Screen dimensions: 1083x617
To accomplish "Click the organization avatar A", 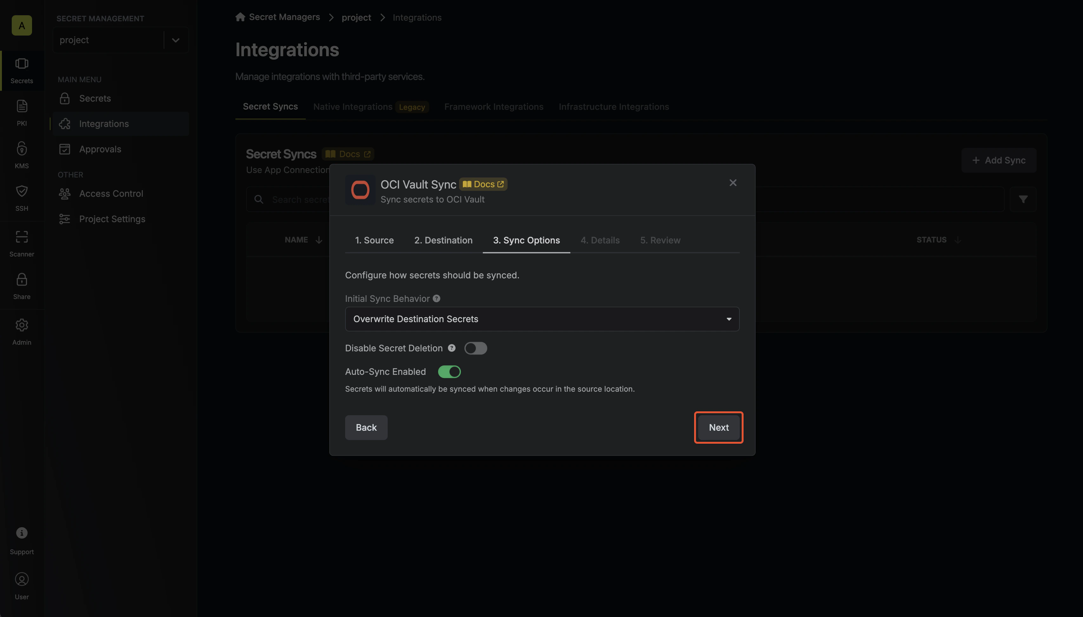I will click(x=22, y=25).
